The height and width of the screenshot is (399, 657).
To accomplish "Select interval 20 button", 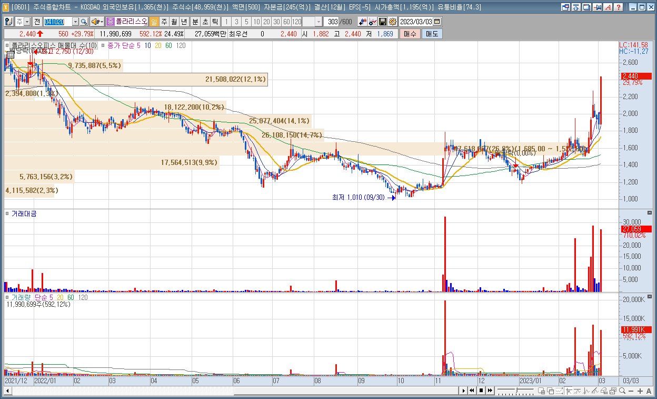I will [266, 22].
